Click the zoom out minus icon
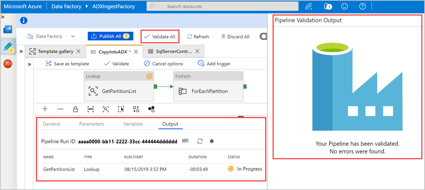The image size is (425, 190). 60,109
